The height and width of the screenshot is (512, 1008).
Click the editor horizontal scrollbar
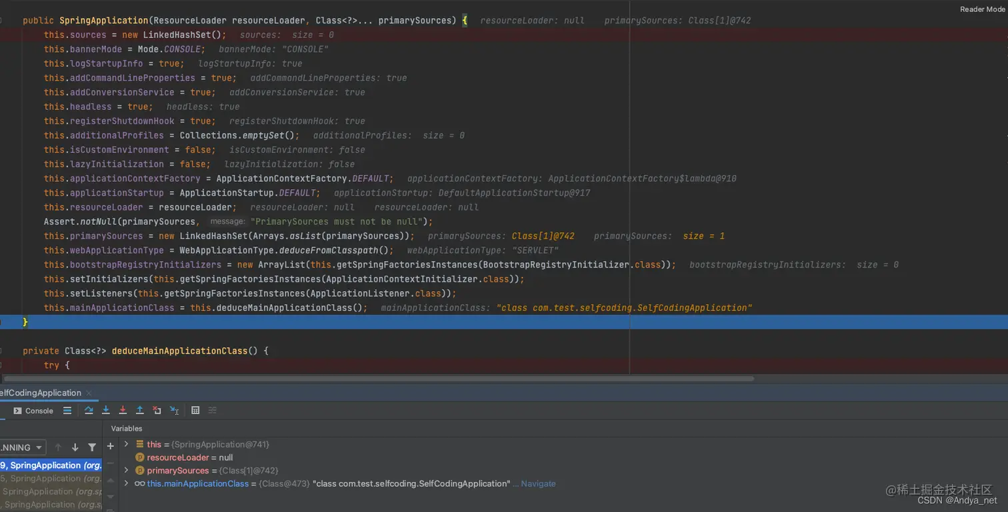(379, 378)
